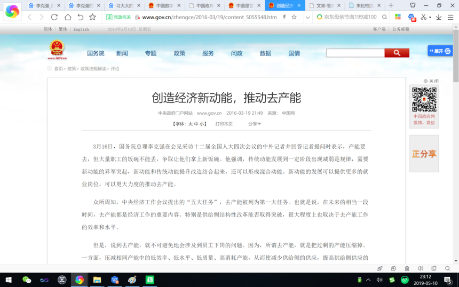The height and width of the screenshot is (287, 459).
Task: Go back with the browser back arrow
Action: [30, 17]
